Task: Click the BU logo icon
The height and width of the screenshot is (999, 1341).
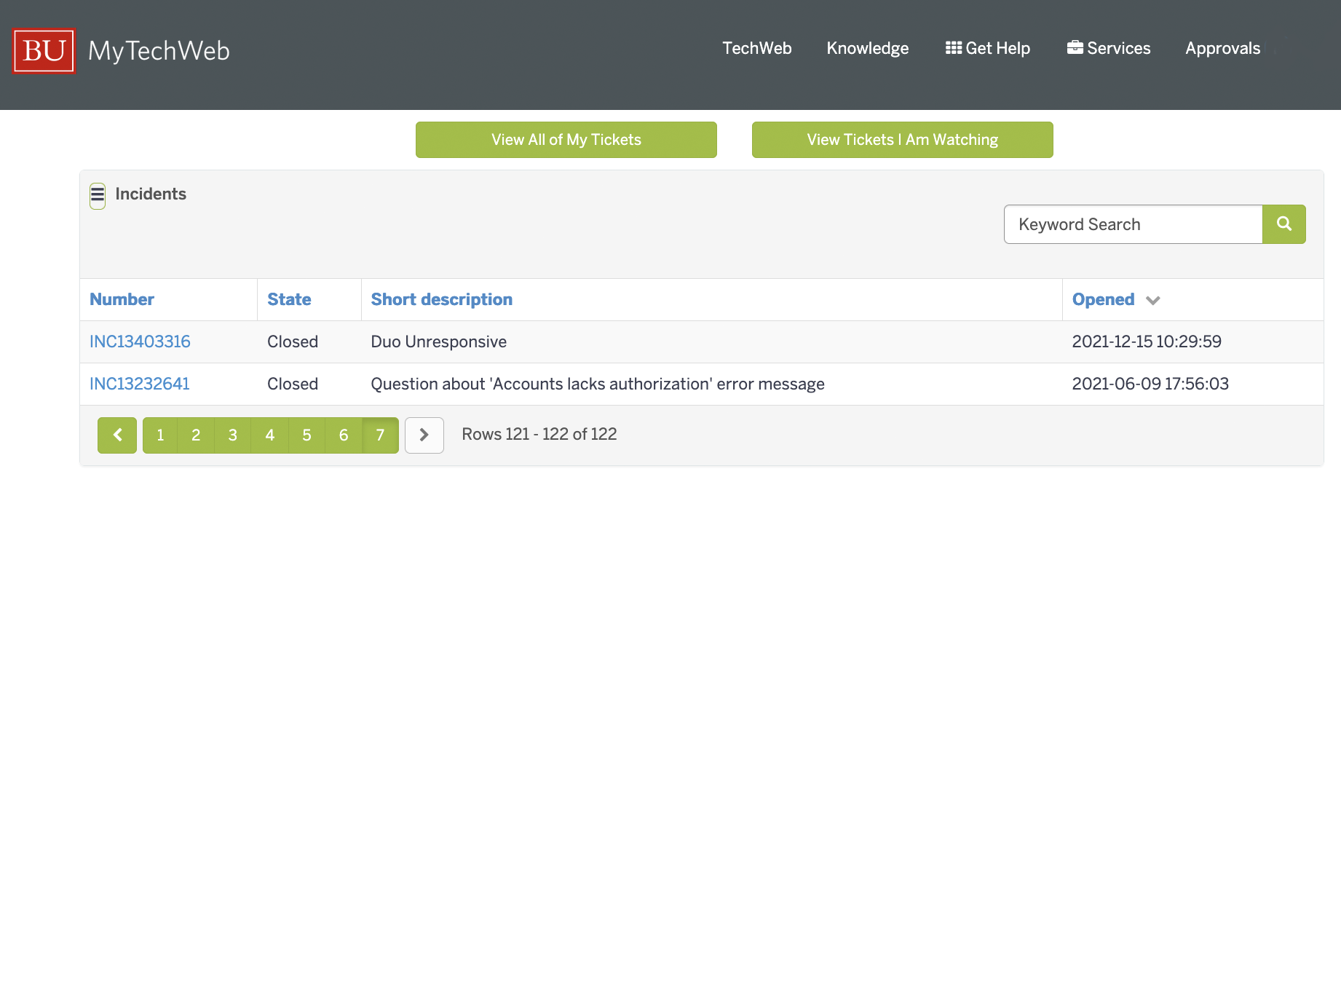Action: click(x=44, y=51)
